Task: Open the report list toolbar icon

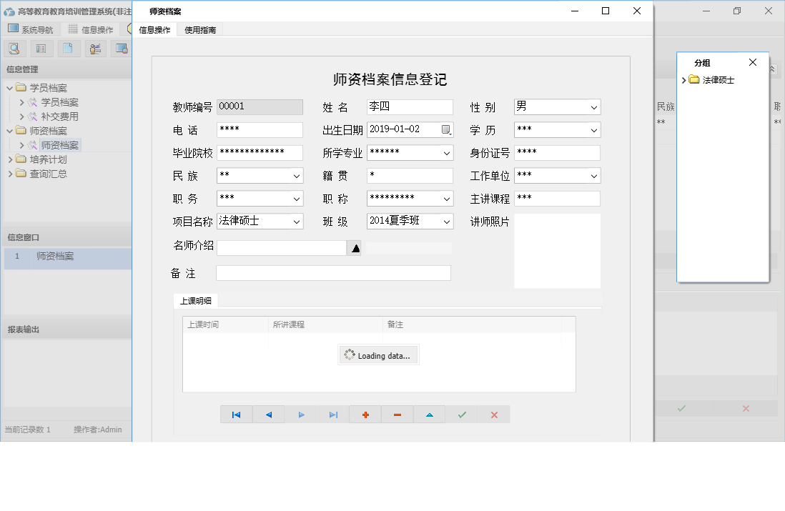Action: 40,48
